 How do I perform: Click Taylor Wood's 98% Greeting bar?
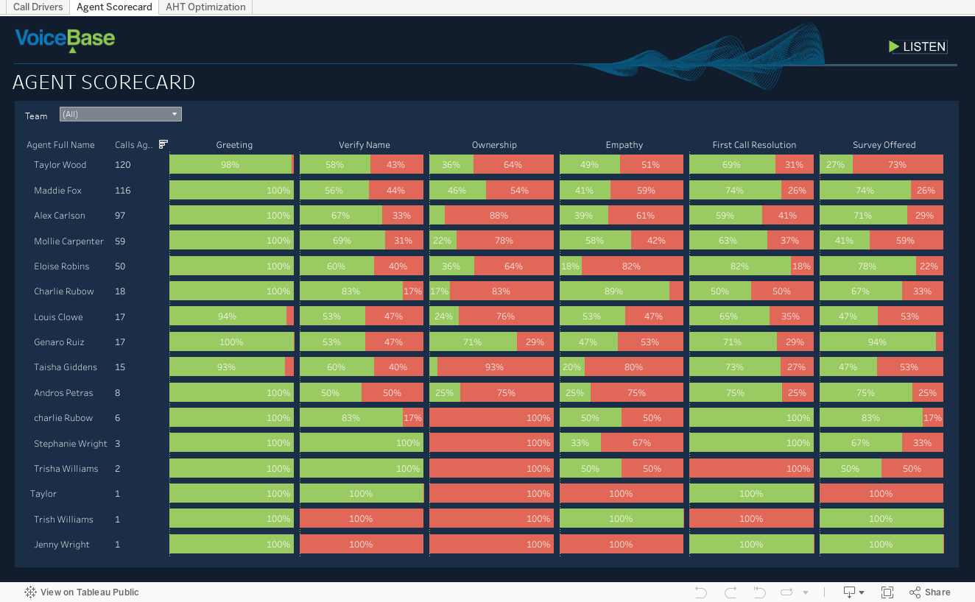(x=230, y=165)
